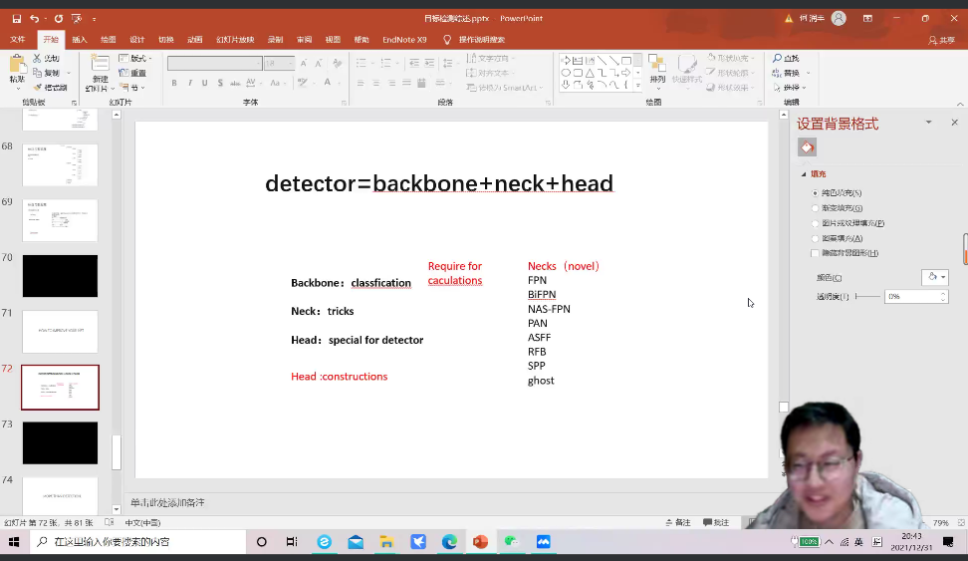The image size is (968, 561).
Task: Click the Tell Me search box
Action: click(475, 40)
